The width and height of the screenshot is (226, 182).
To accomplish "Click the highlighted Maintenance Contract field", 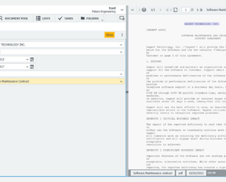I will [x=62, y=81].
